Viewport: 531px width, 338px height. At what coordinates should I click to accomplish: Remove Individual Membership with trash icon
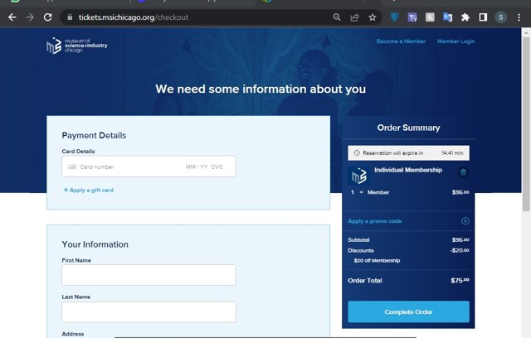point(463,172)
